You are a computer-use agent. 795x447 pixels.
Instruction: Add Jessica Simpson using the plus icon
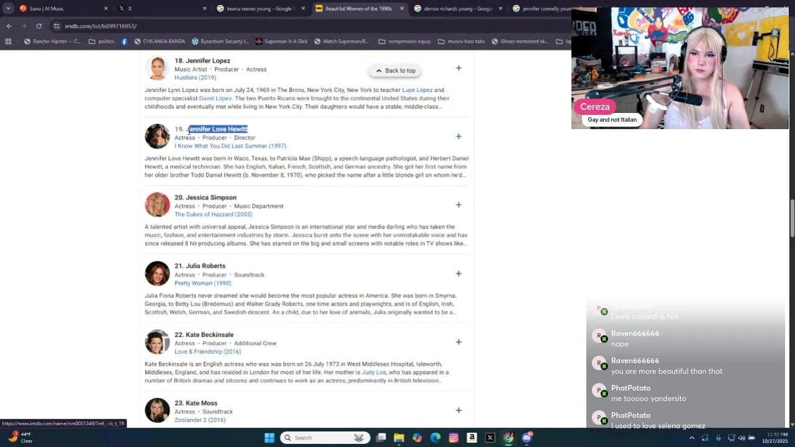point(458,205)
